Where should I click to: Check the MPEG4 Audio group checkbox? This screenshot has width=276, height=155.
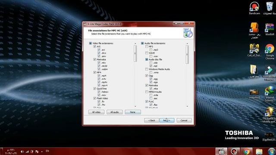click(147, 92)
